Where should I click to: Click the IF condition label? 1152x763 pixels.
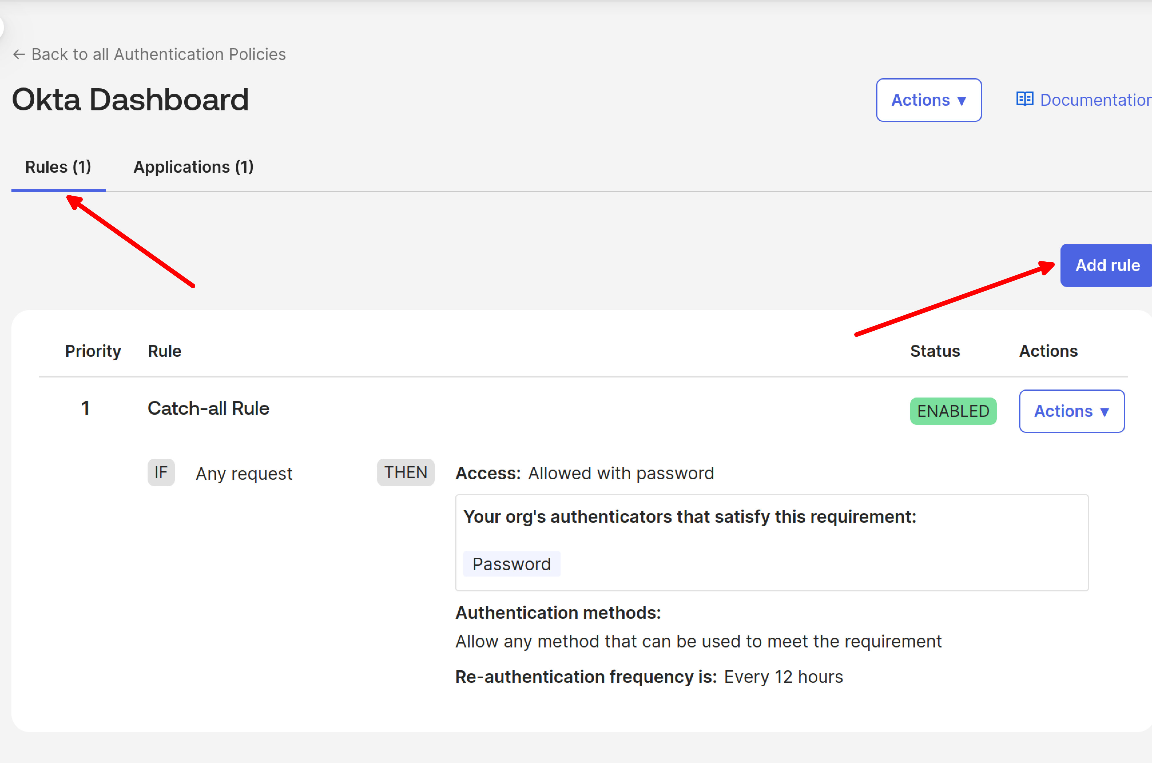[x=161, y=472]
